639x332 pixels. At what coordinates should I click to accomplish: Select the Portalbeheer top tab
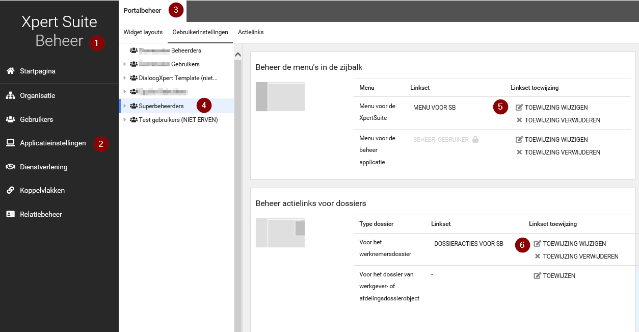point(142,11)
